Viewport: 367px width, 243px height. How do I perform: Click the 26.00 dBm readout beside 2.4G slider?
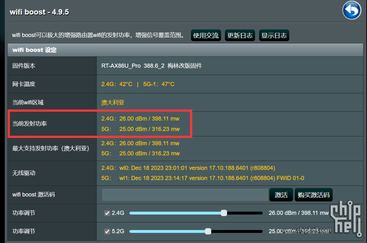point(299,213)
